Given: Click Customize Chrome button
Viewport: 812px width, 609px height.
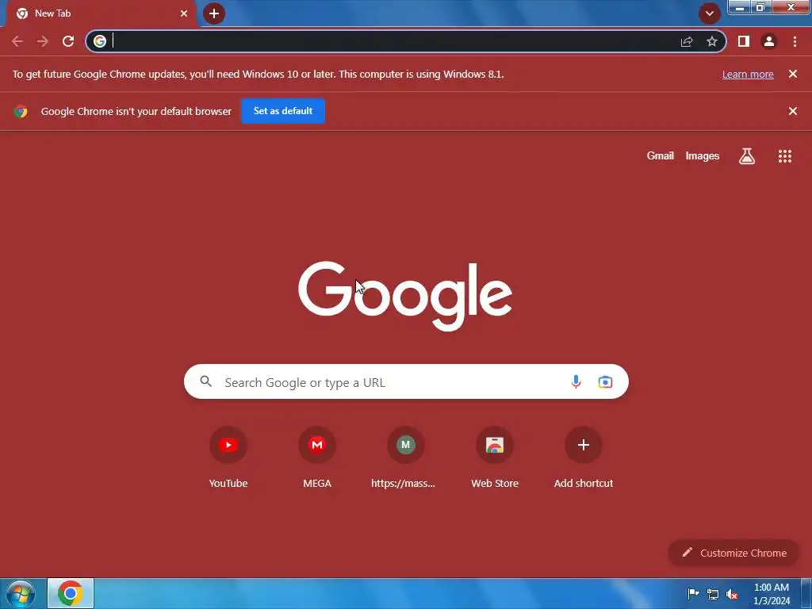Looking at the screenshot, I should [x=733, y=553].
